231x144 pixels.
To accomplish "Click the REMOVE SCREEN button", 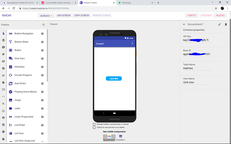I will (102, 15).
